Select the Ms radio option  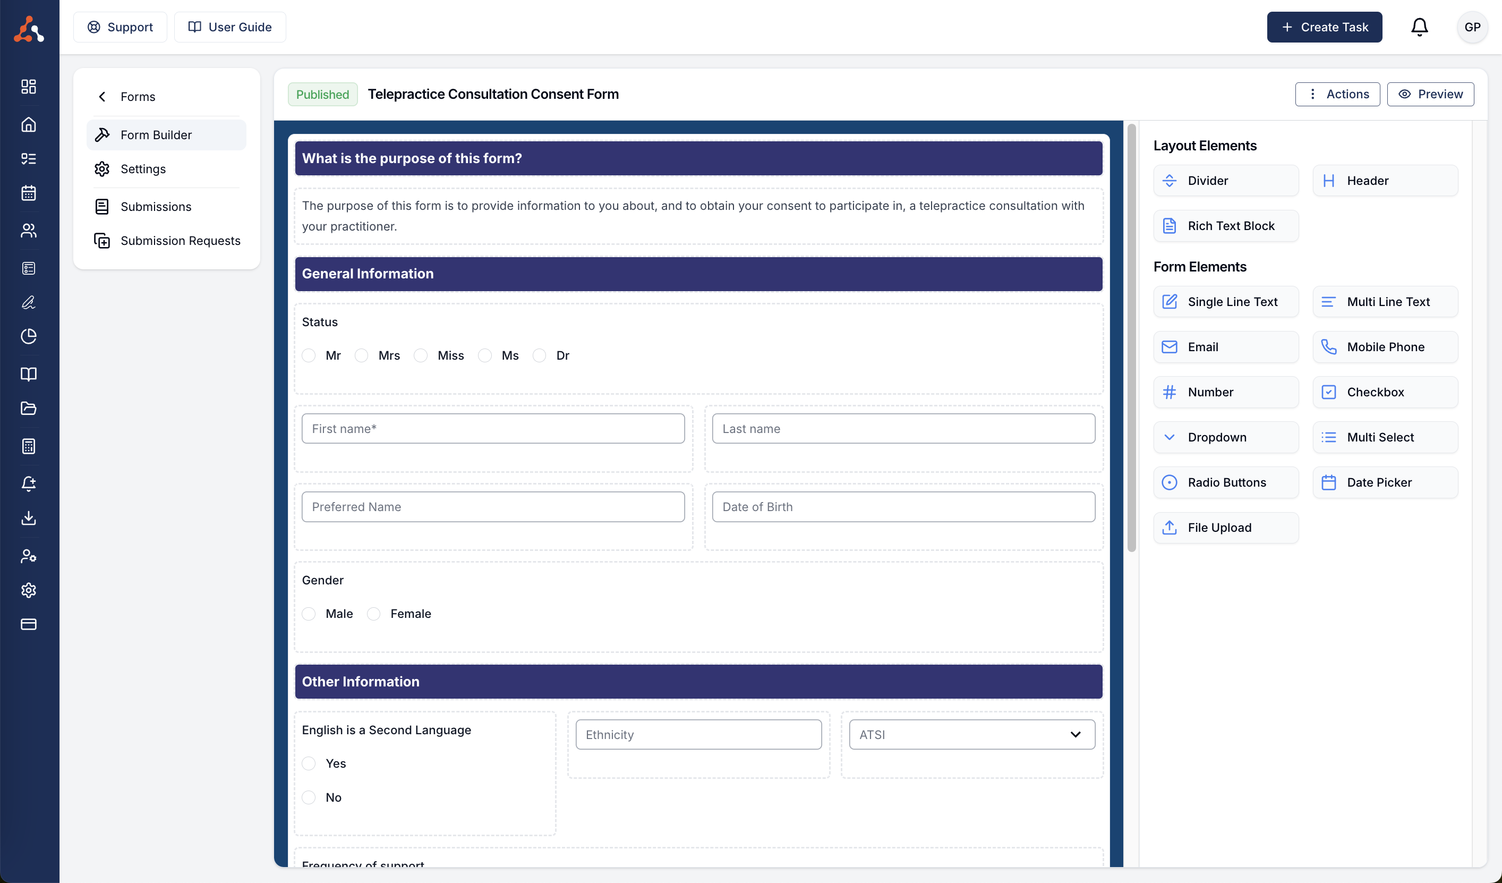pos(485,356)
